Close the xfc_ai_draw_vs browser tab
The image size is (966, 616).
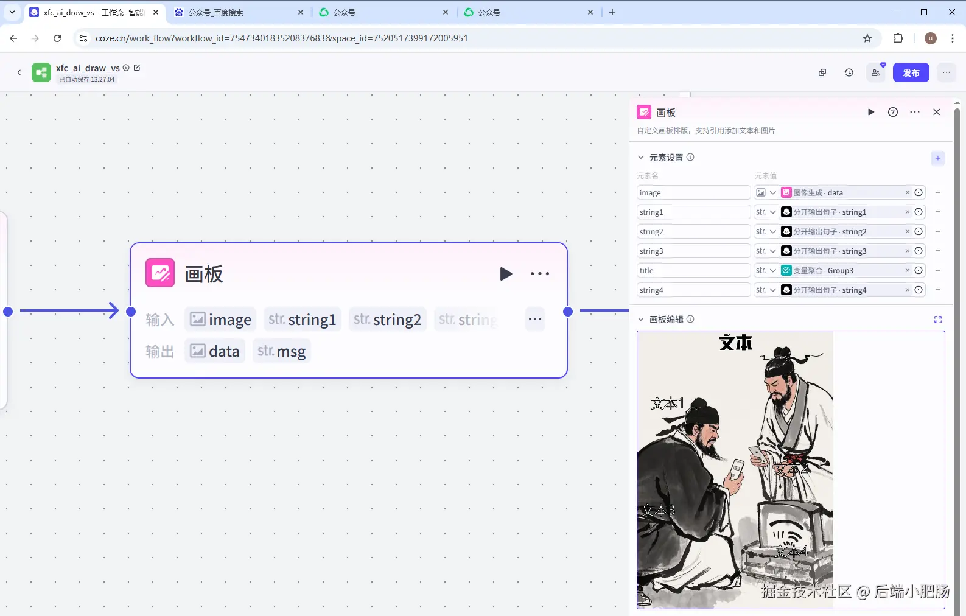(x=156, y=12)
